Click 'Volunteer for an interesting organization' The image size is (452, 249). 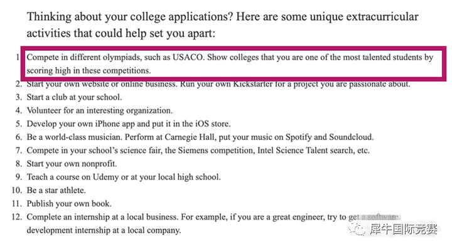99,110
